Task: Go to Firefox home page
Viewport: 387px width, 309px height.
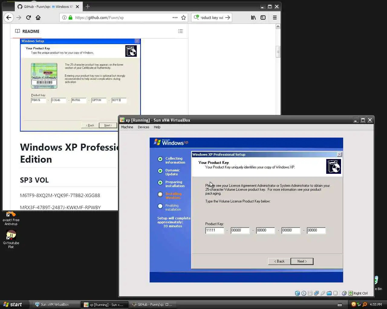Action: pos(38,18)
